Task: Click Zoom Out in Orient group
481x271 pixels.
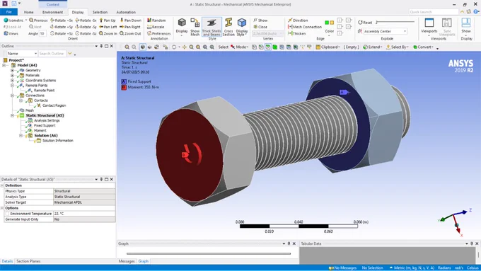Action: pyautogui.click(x=130, y=33)
